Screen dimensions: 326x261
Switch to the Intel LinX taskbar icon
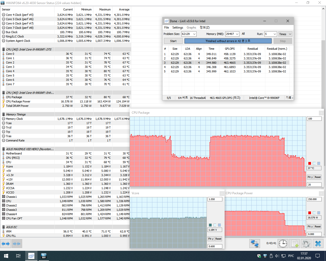31,256
